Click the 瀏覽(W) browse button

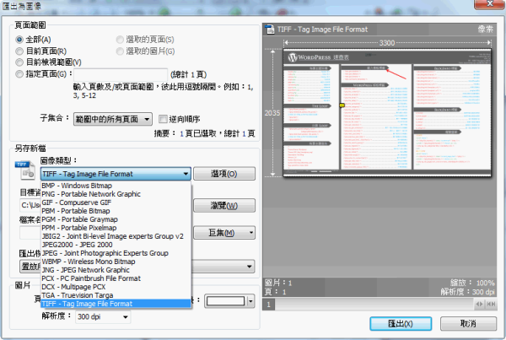[x=224, y=205]
